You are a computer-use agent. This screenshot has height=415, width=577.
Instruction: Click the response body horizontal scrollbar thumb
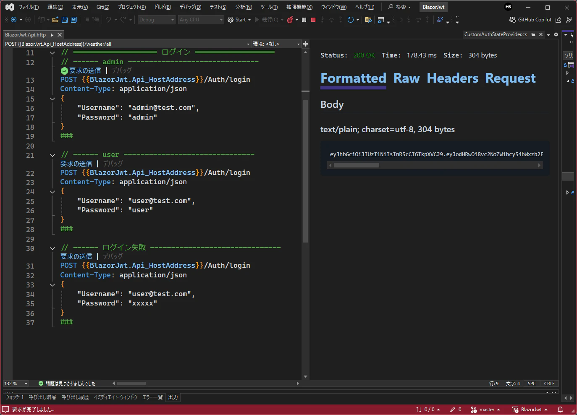coord(356,165)
